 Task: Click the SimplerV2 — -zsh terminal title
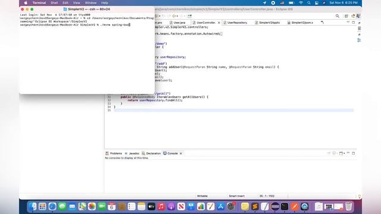(x=87, y=10)
